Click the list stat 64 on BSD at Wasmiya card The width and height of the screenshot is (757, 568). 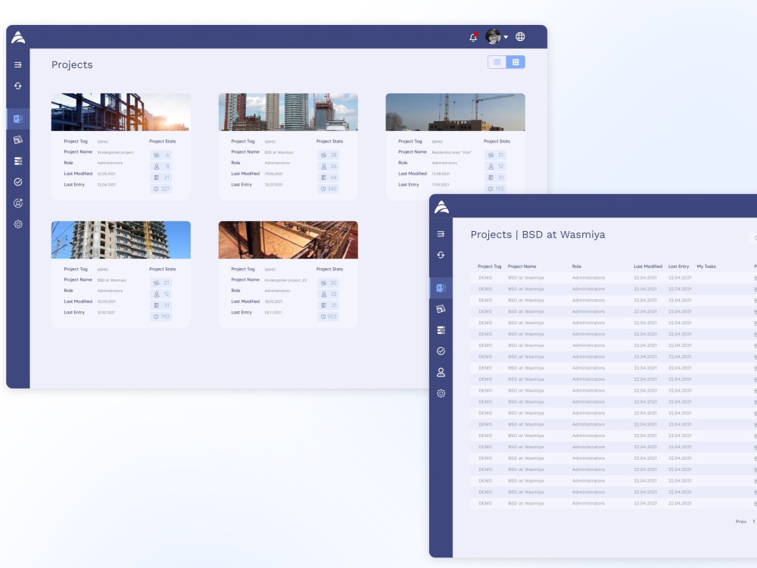point(329,178)
